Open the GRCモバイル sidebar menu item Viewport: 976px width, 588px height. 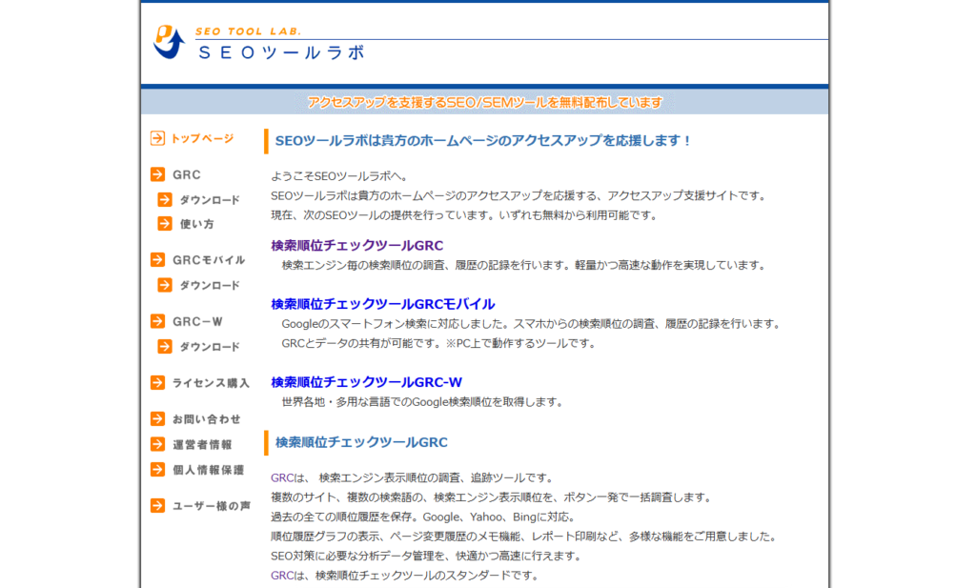click(209, 260)
